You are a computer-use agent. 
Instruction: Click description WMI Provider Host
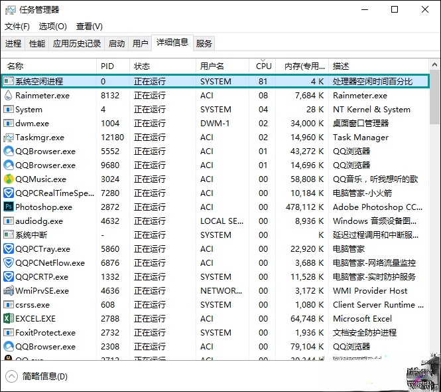pyautogui.click(x=370, y=291)
